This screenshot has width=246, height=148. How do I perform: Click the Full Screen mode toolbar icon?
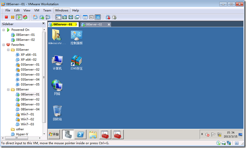pyautogui.click(x=71, y=17)
